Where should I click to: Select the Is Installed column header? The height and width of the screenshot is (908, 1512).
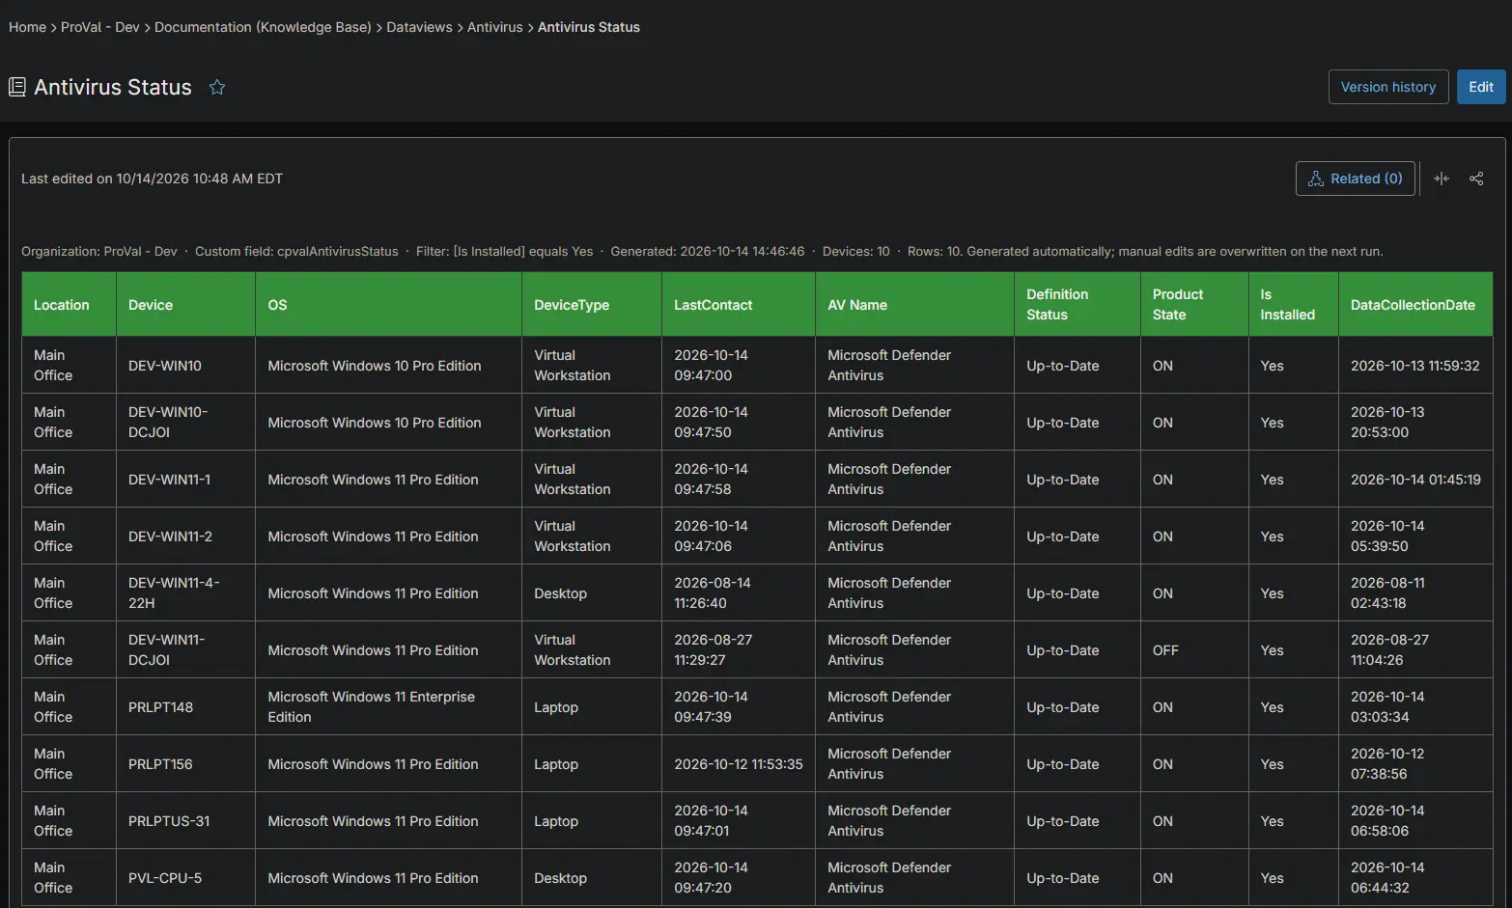[x=1294, y=305]
